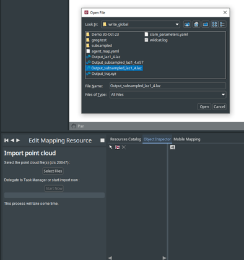Select the greg test folder
The height and width of the screenshot is (260, 244).
pyautogui.click(x=97, y=40)
